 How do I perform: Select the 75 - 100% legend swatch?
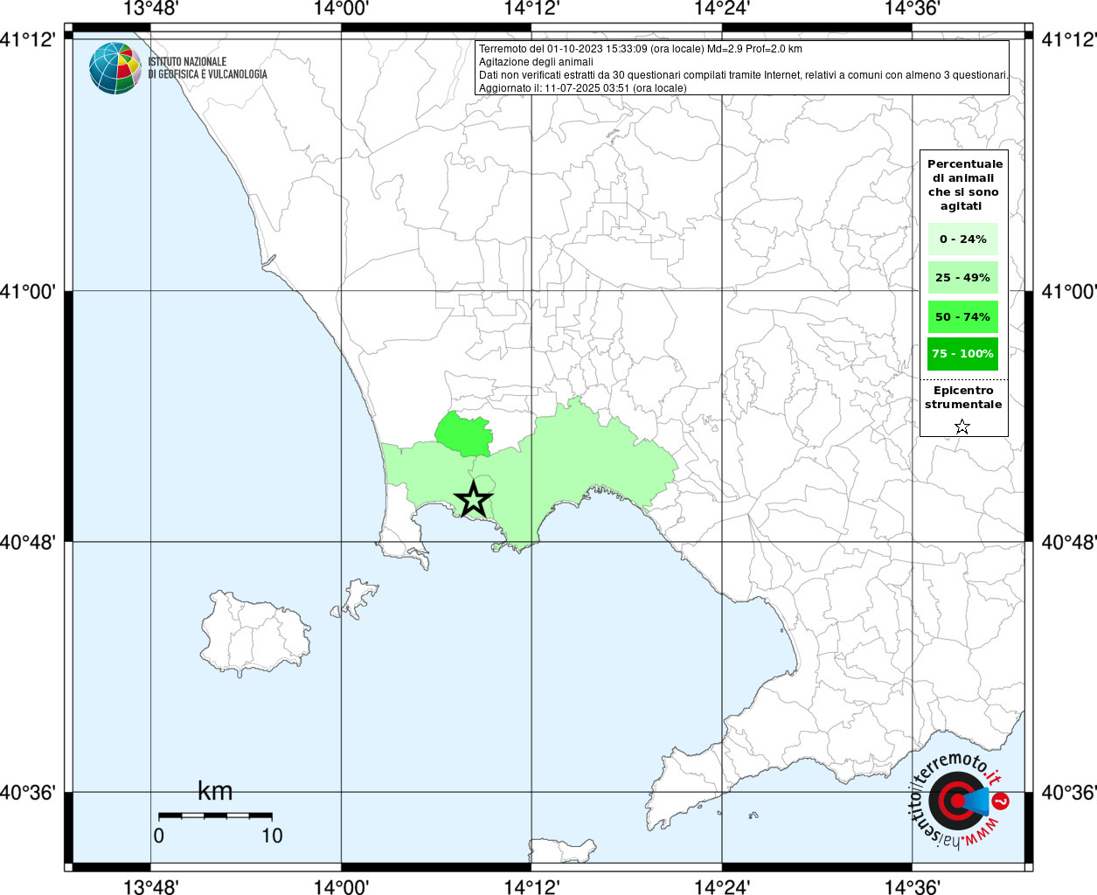pyautogui.click(x=962, y=354)
